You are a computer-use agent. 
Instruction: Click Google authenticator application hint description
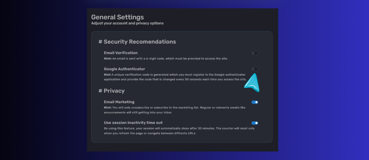pyautogui.click(x=175, y=77)
